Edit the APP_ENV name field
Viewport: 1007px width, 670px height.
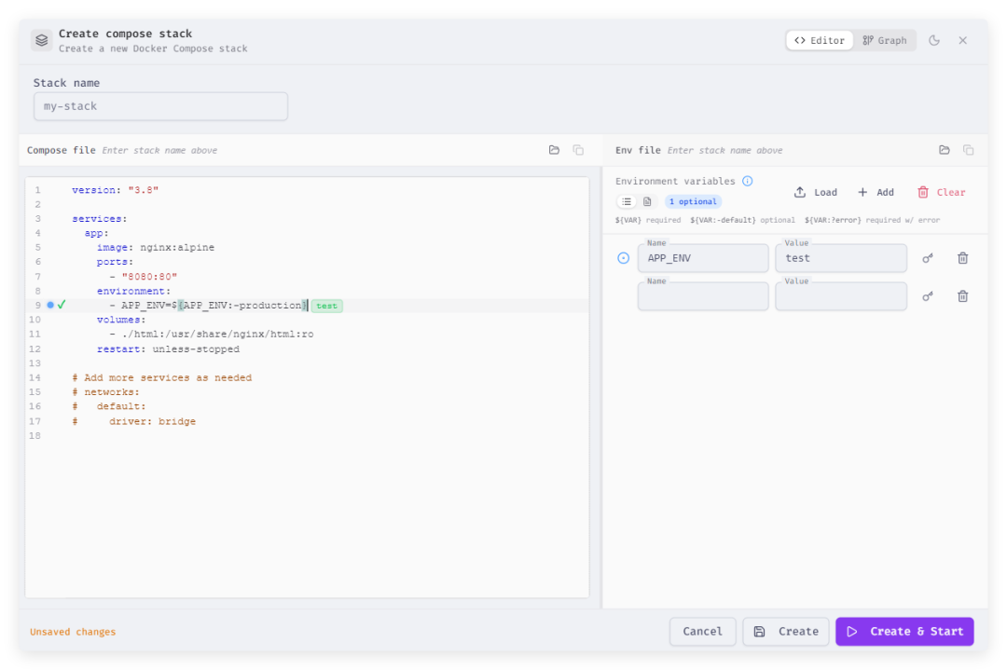pos(703,258)
